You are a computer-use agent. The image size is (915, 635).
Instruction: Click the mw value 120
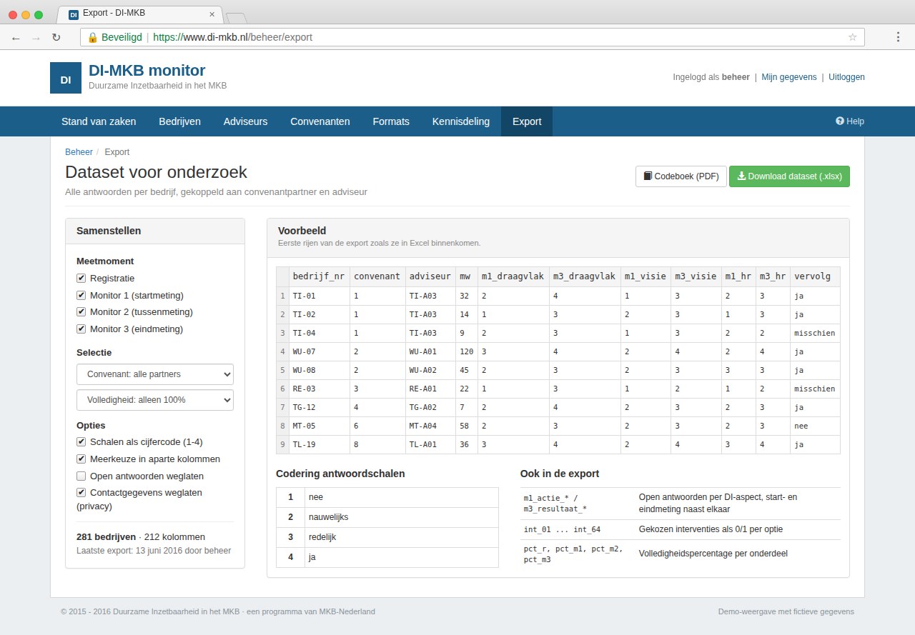[467, 351]
